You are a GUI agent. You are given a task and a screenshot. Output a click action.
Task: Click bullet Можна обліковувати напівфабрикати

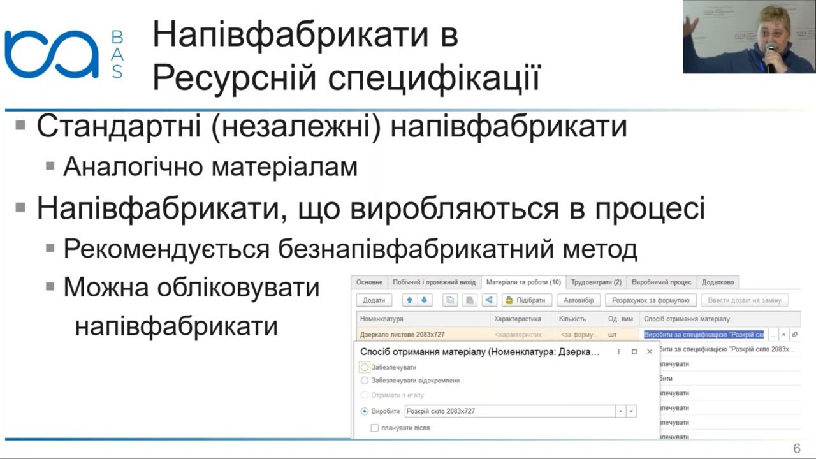point(191,307)
